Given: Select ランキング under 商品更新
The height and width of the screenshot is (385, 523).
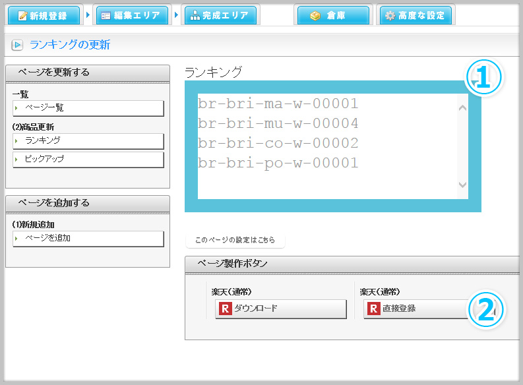Looking at the screenshot, I should point(88,140).
